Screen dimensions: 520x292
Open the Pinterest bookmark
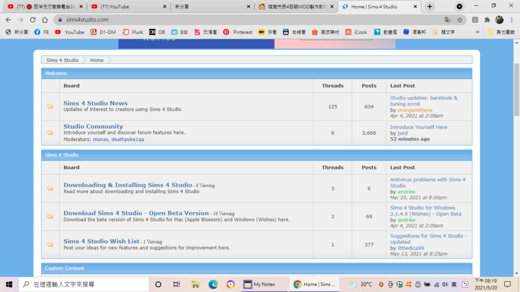point(238,32)
